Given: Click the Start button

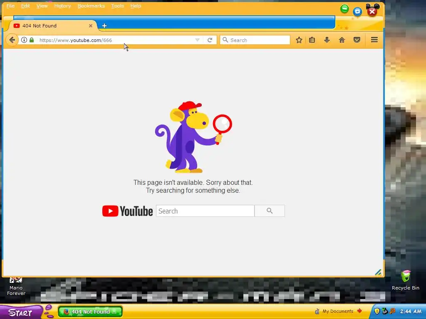Looking at the screenshot, I should tap(20, 312).
